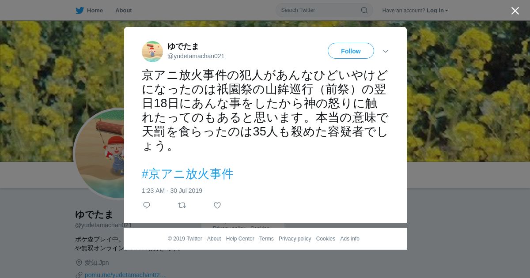Retweet using the retweet arrows icon
The width and height of the screenshot is (530, 278).
click(x=182, y=205)
